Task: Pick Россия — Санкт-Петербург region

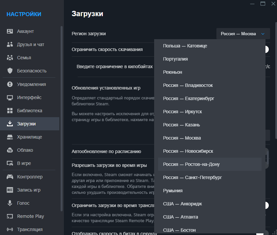Action: pos(210,177)
